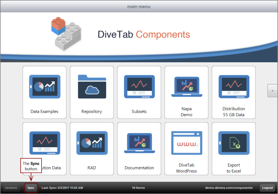Screen dimensions: 278x194
Task: Click the main menu title text
Action: tap(139, 7)
